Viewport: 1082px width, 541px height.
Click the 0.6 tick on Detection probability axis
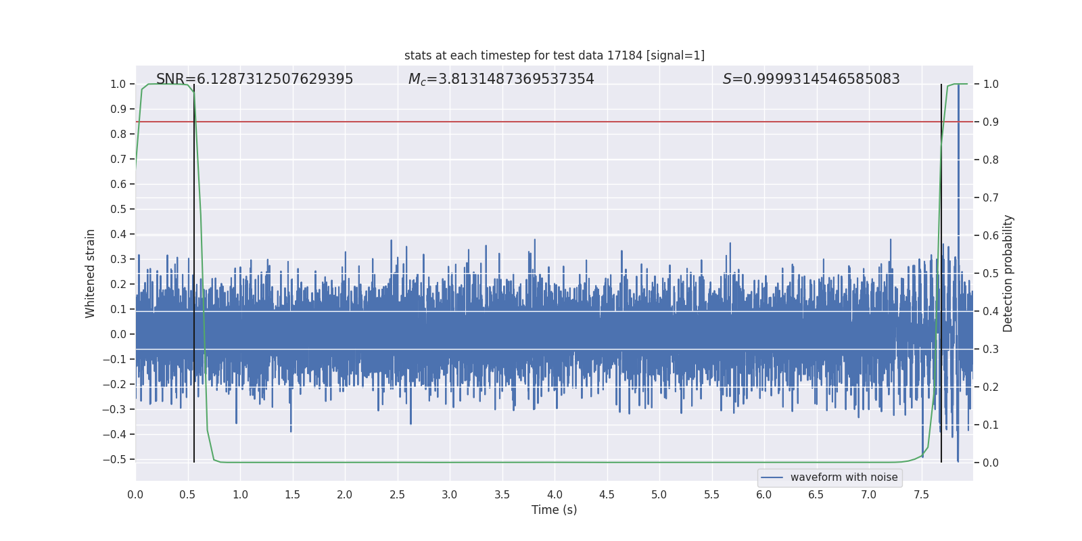(x=991, y=235)
